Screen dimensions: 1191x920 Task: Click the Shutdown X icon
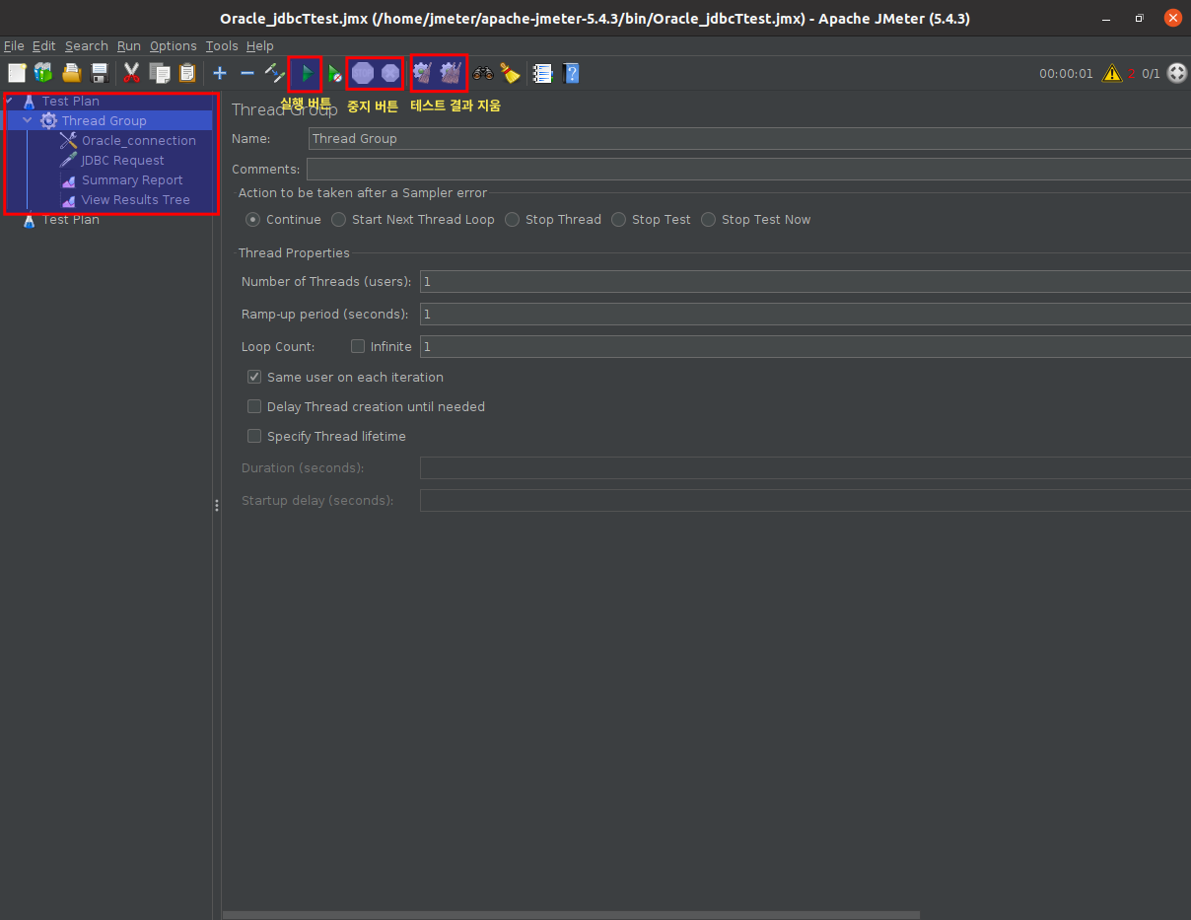point(390,72)
